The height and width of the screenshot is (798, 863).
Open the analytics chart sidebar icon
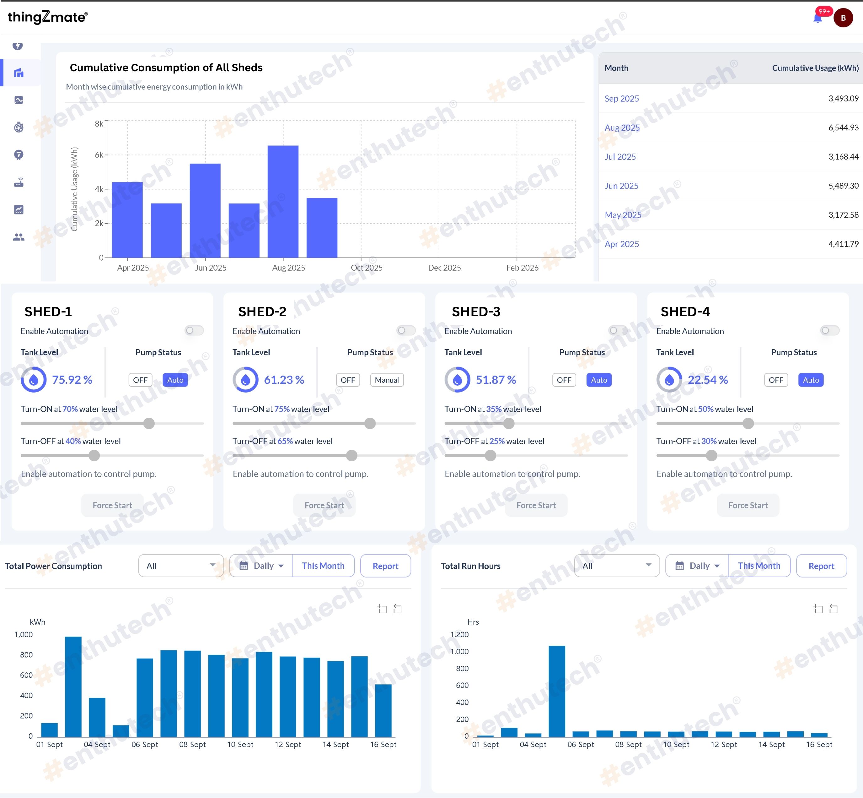pyautogui.click(x=19, y=210)
